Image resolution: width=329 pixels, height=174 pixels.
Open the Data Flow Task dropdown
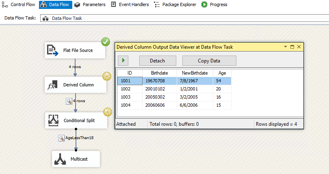(x=185, y=18)
